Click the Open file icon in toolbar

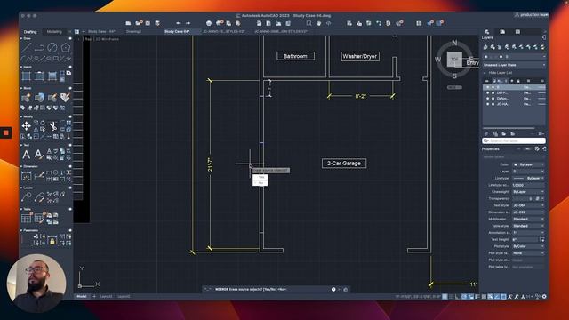pos(139,23)
